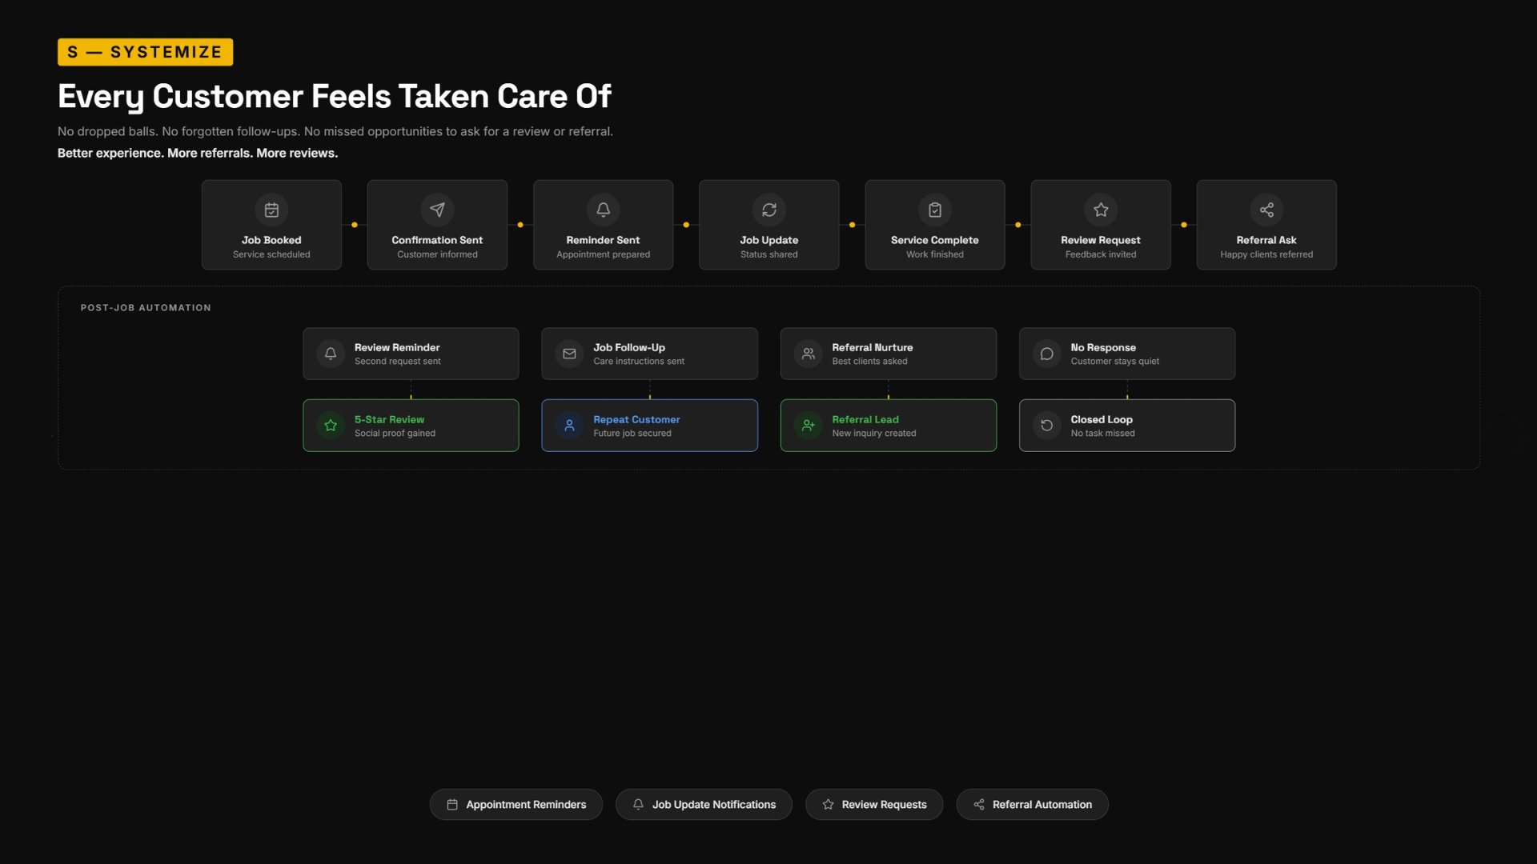The image size is (1537, 864).
Task: Click the star icon on Review Request card
Action: [1101, 210]
